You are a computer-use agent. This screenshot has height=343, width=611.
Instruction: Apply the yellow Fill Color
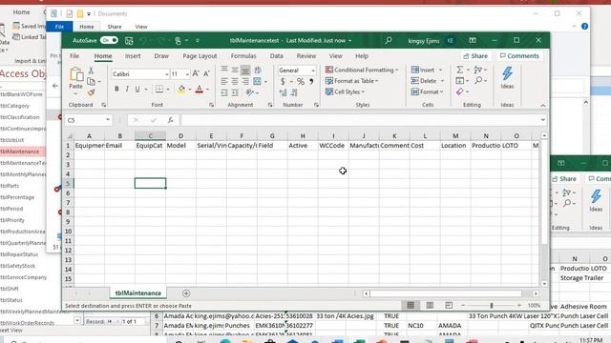coord(181,90)
